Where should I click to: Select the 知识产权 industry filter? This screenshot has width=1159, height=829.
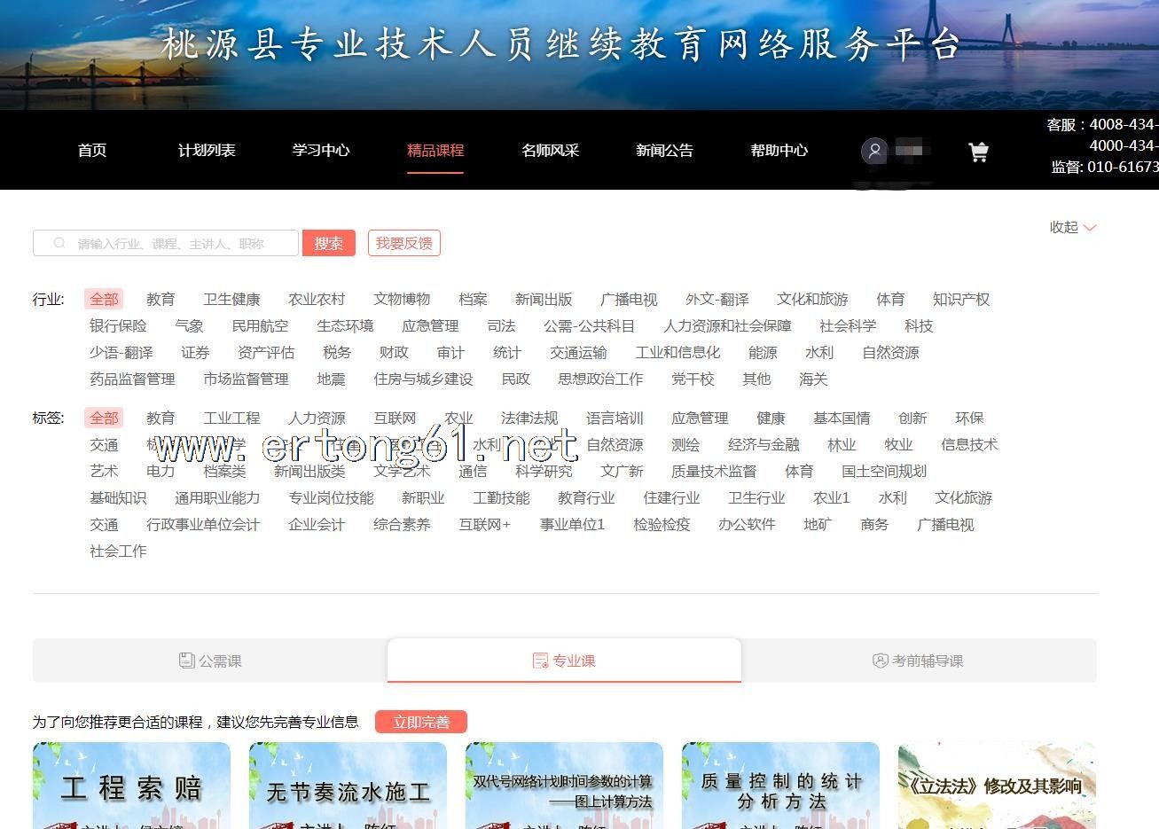(960, 300)
